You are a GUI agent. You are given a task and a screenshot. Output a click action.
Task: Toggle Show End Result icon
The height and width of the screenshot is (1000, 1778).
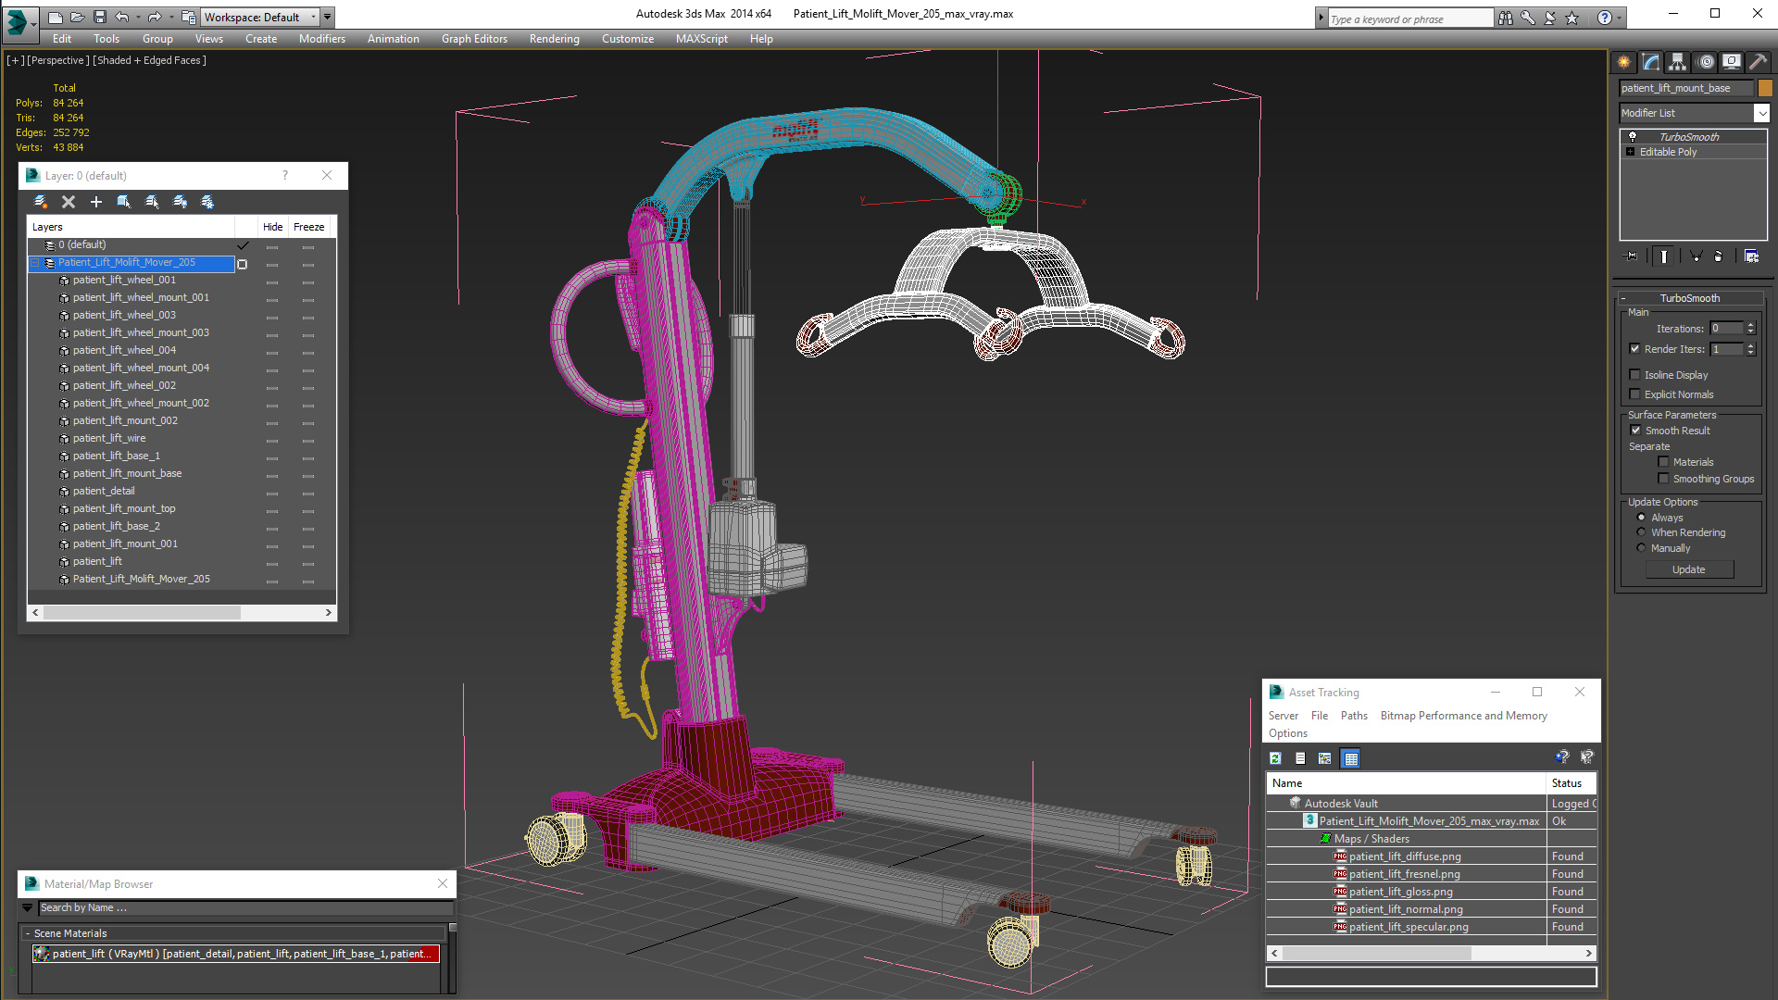tap(1664, 256)
